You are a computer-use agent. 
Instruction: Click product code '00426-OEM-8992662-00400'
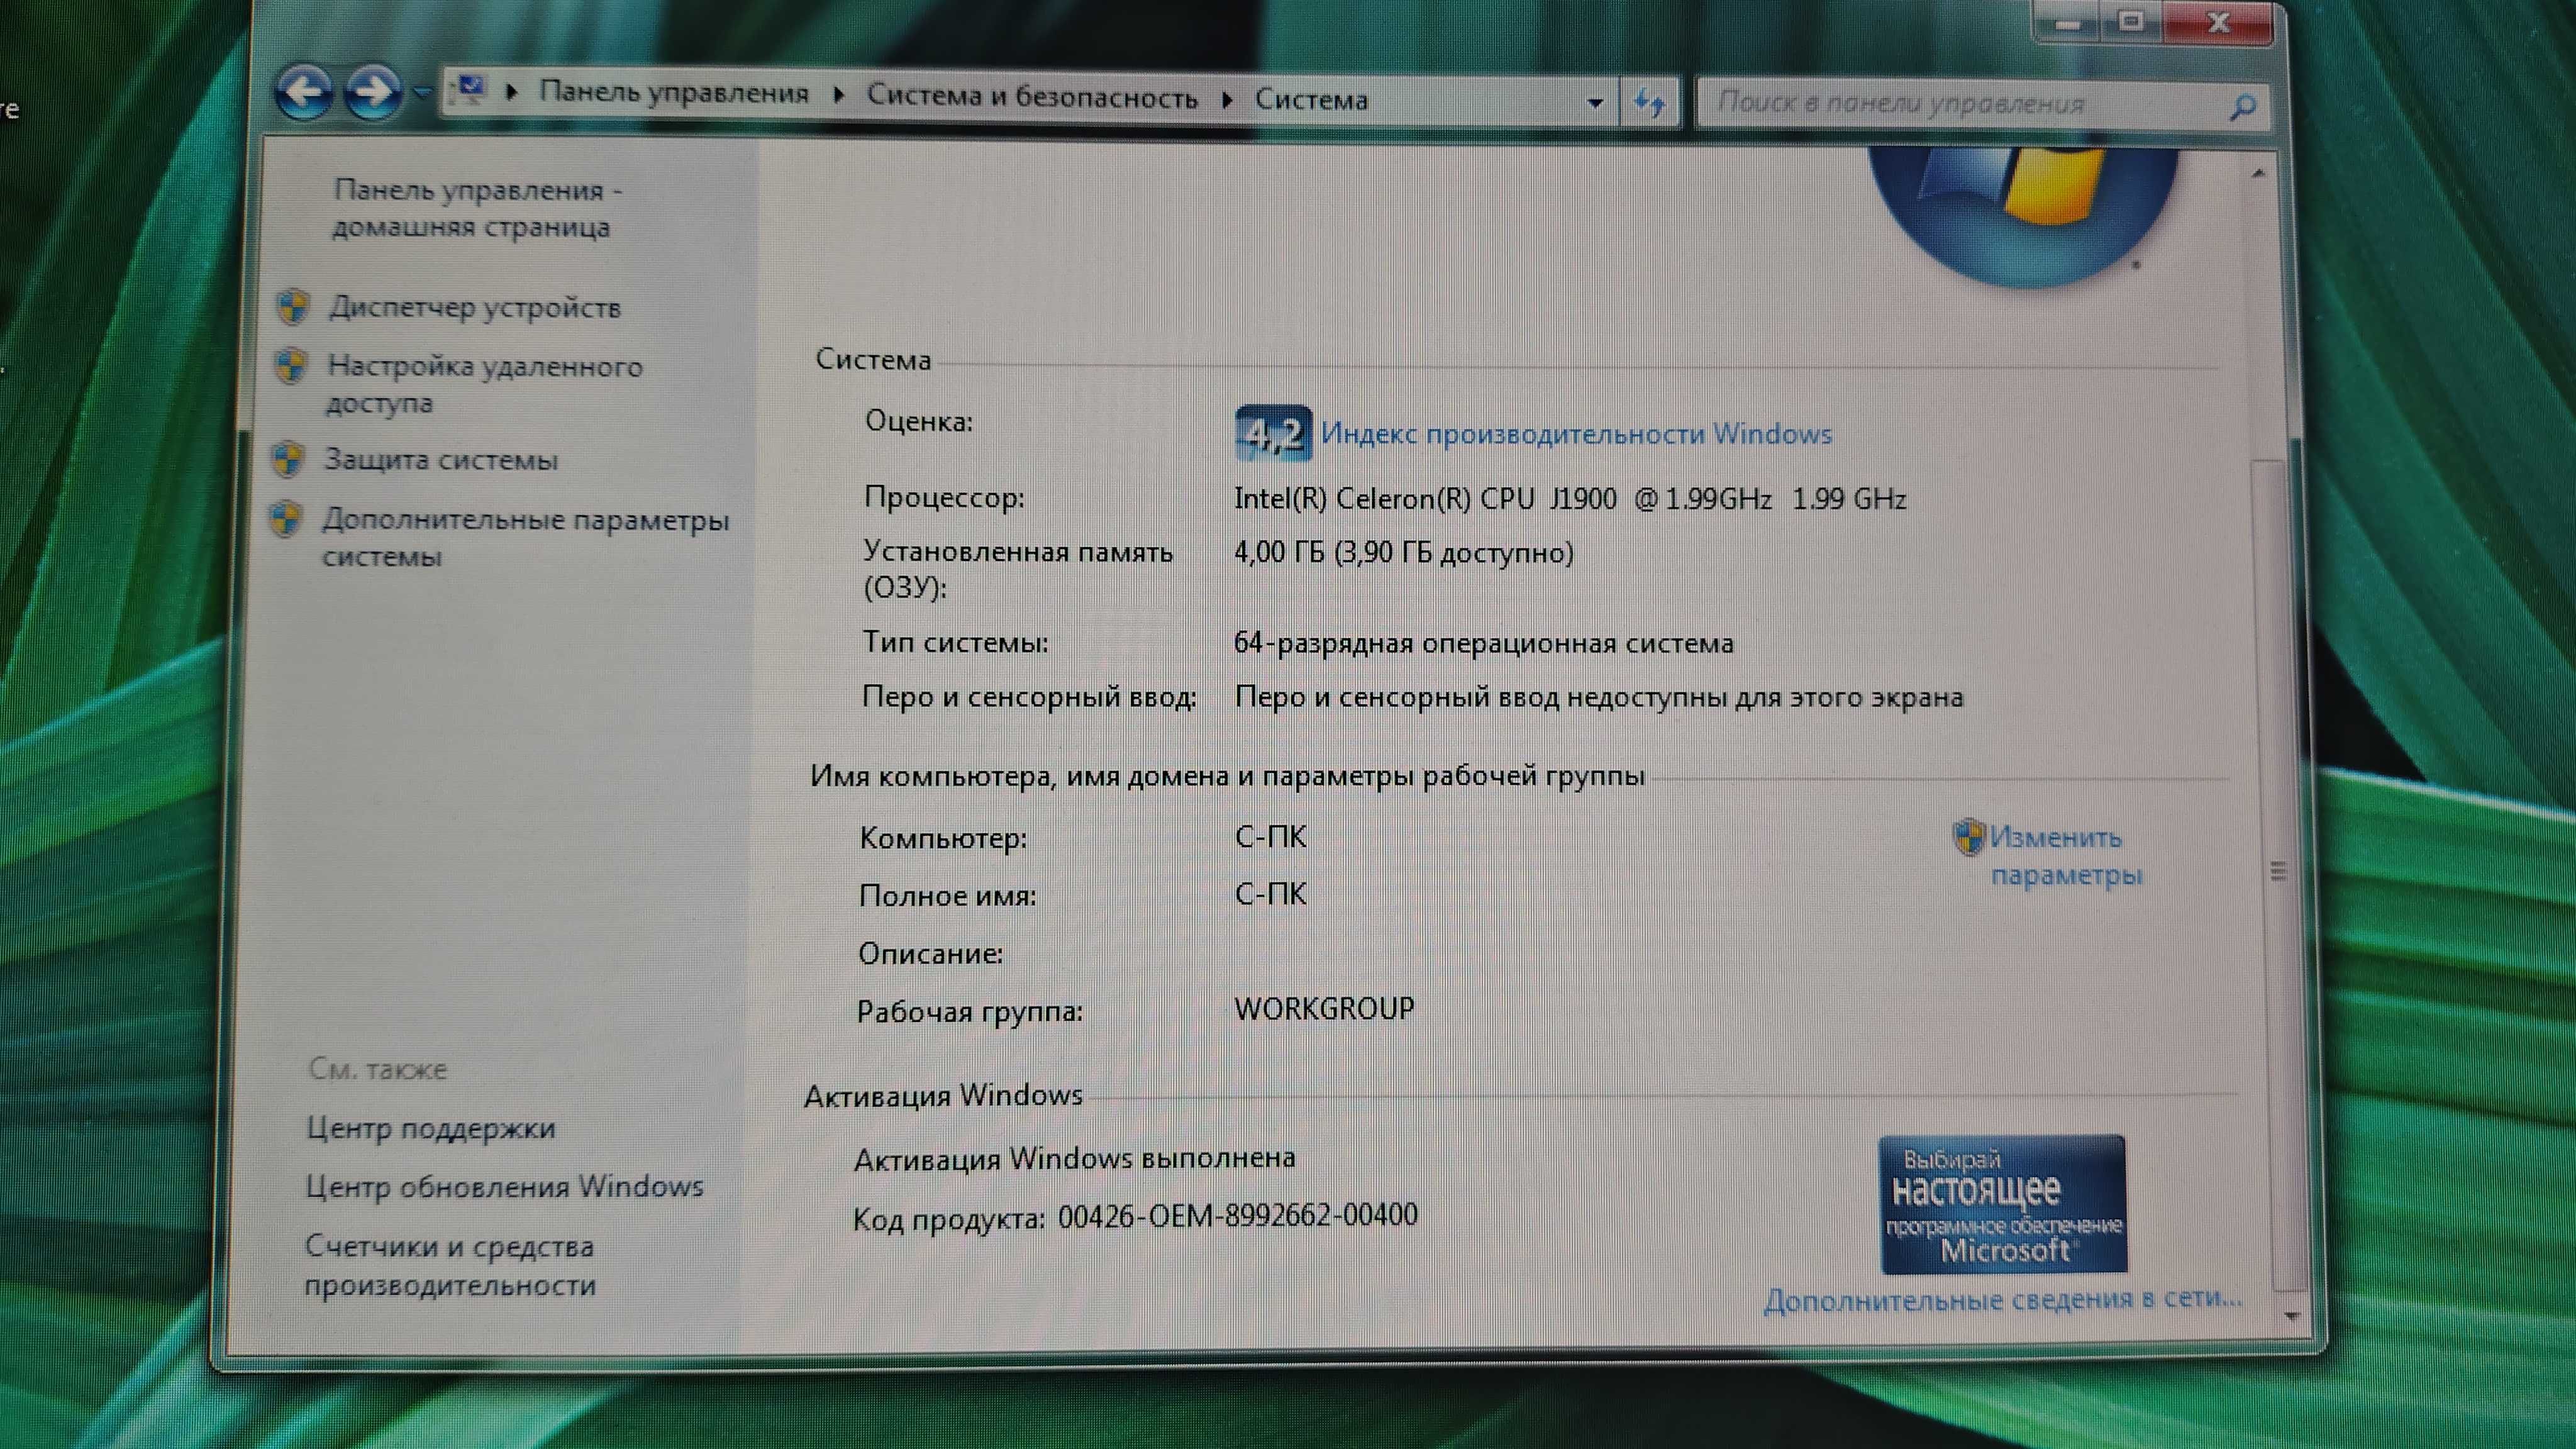1237,1216
